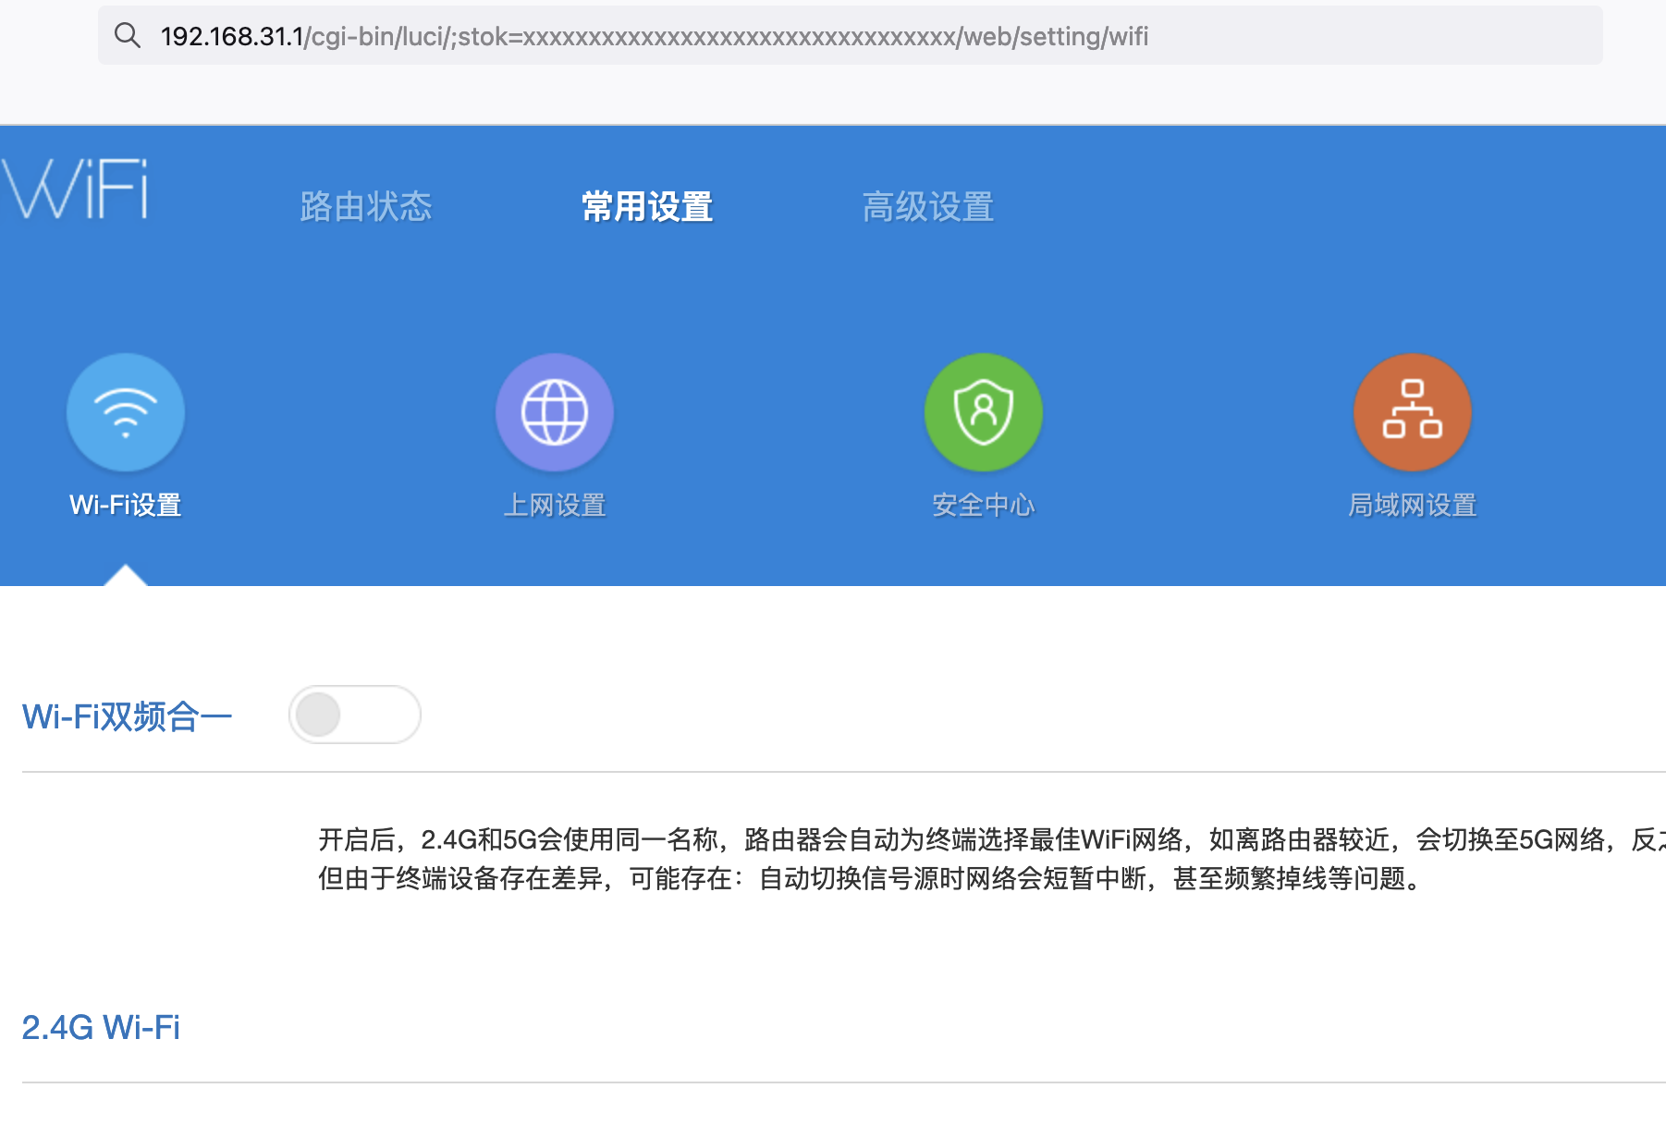This screenshot has height=1137, width=1666.
Task: Click the WiFi logo in the header
Action: 74,189
